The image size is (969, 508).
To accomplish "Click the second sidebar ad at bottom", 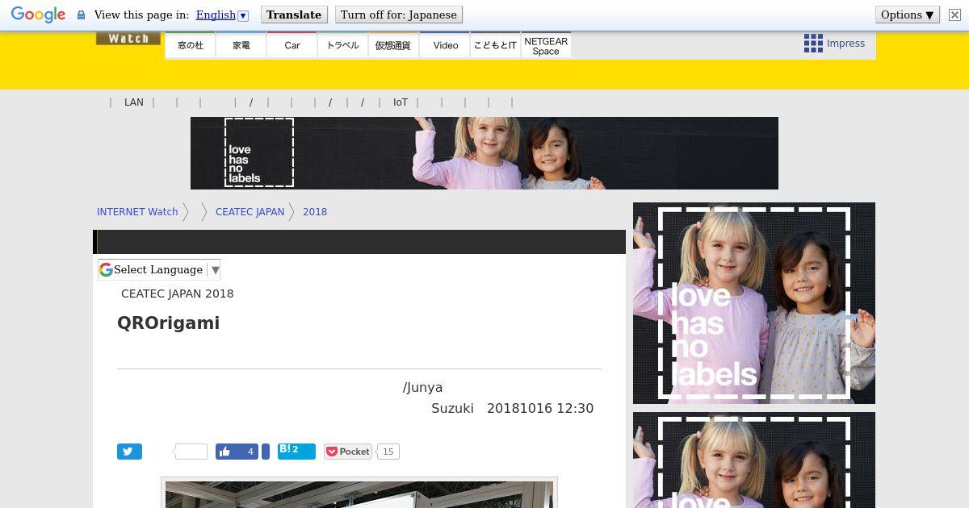I will pos(754,460).
